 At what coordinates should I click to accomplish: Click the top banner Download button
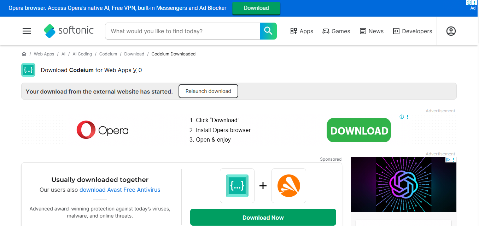click(256, 8)
